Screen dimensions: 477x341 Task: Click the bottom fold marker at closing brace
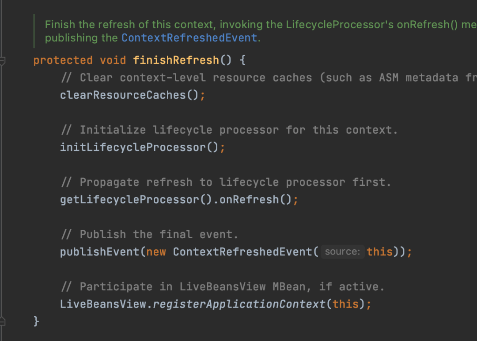coord(2,321)
